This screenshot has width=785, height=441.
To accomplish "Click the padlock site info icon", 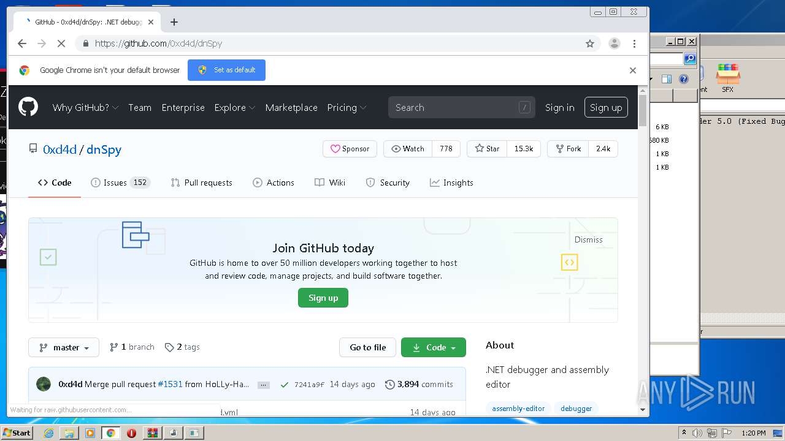I will click(x=85, y=43).
